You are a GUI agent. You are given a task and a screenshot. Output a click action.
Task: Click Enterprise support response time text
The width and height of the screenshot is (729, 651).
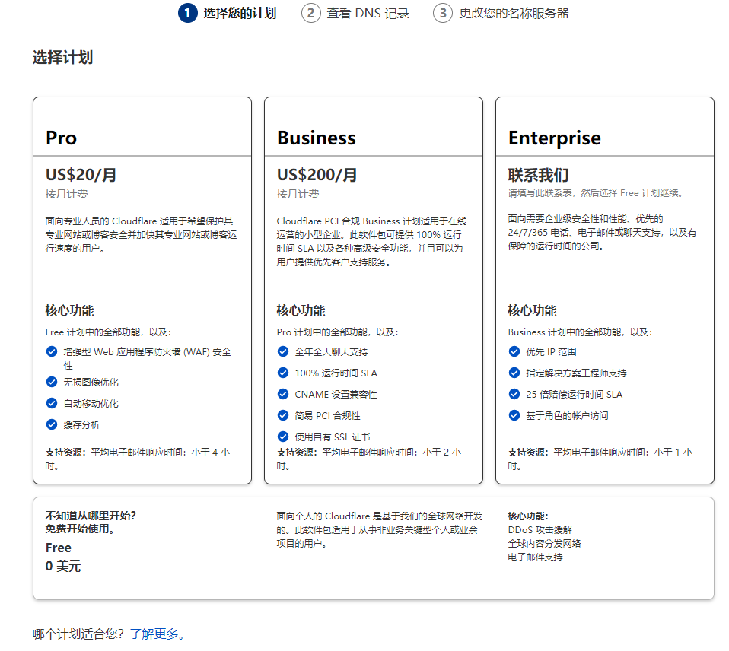[600, 459]
